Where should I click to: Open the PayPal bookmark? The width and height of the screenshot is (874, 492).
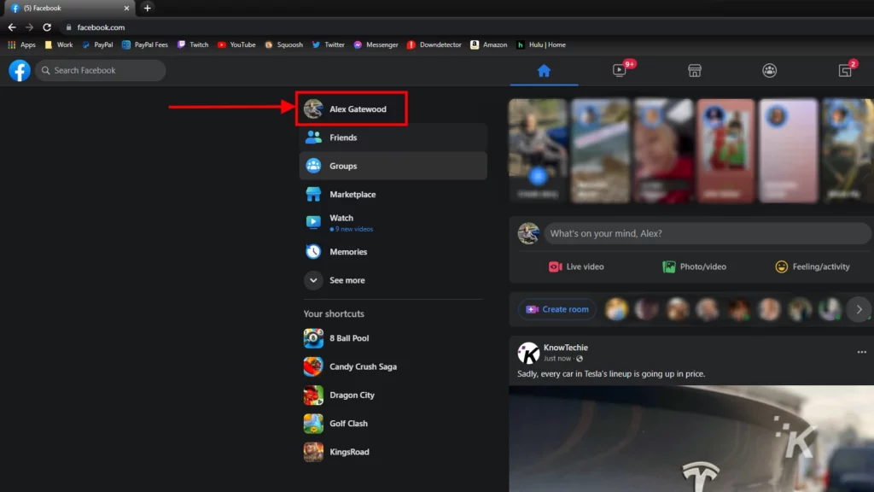pyautogui.click(x=97, y=44)
